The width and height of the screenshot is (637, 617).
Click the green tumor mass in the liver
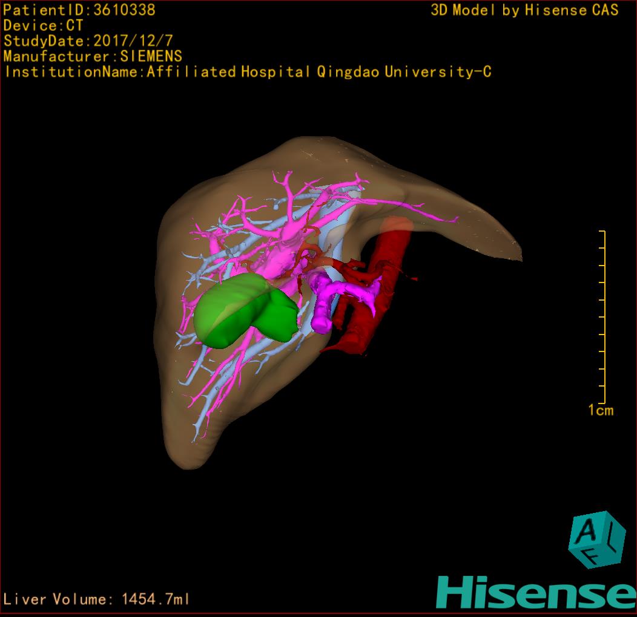(x=246, y=310)
